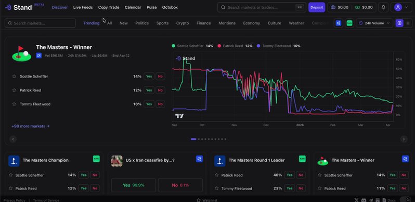
Task: Go to next featured market with right arrow
Action: 404,139
